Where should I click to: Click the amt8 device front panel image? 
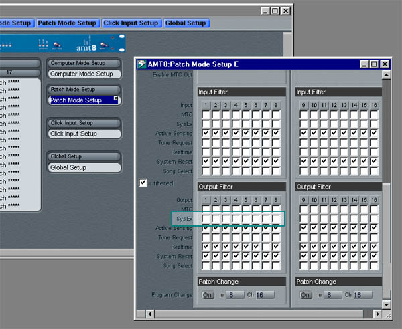pyautogui.click(x=62, y=43)
